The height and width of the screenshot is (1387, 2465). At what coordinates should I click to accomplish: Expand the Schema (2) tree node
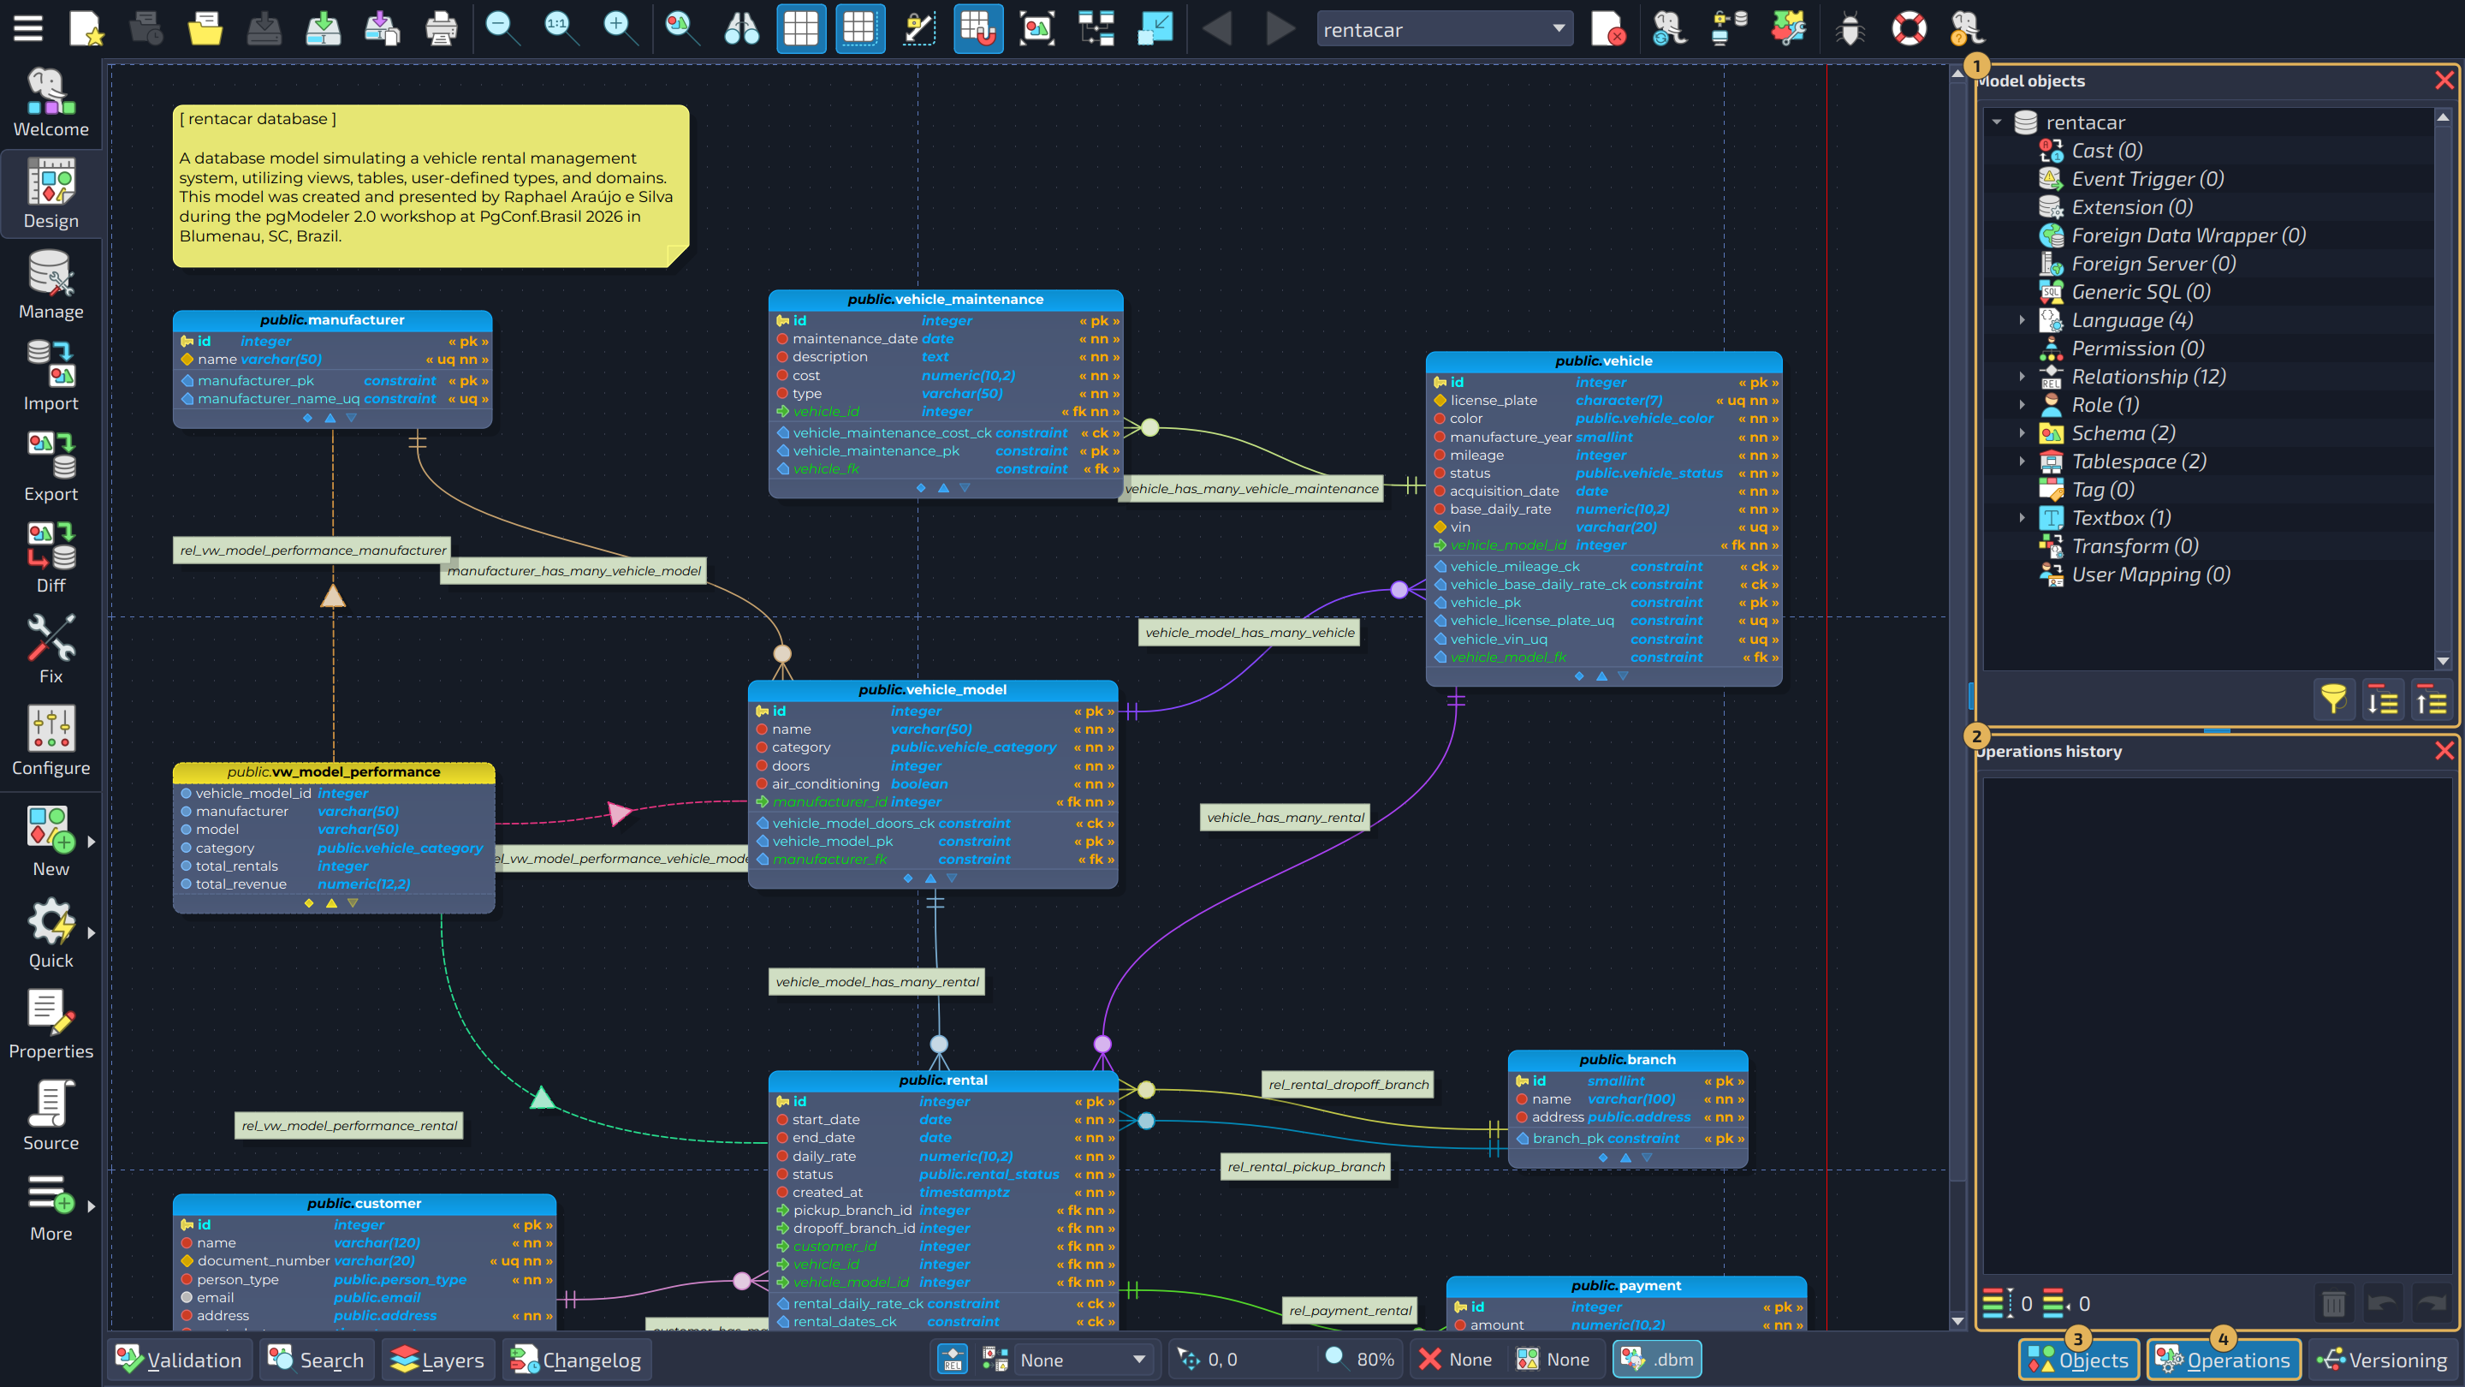tap(2022, 433)
